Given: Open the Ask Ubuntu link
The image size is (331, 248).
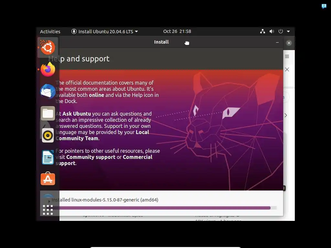Looking at the screenshot, I should click(x=77, y=114).
